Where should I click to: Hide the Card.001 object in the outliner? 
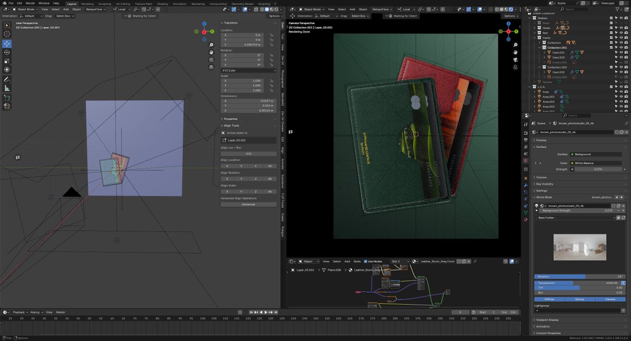(621, 52)
